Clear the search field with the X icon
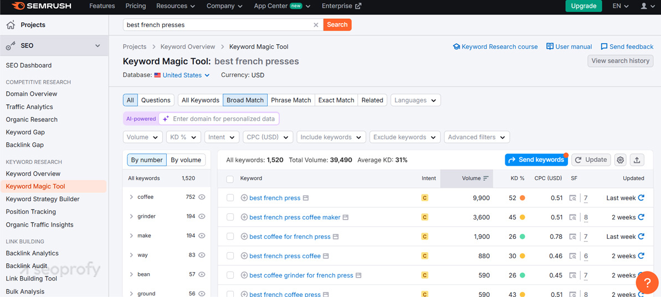This screenshot has width=661, height=297. [316, 25]
